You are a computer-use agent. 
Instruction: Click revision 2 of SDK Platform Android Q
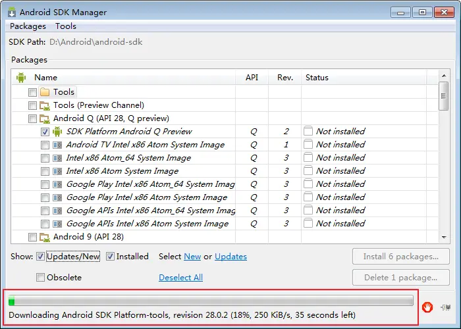tap(286, 132)
